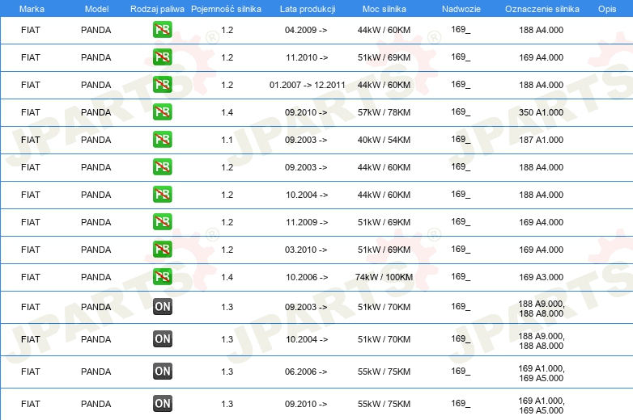The image size is (633, 420).
Task: Click the '01.2007 -> 12.2011' date cell
Action: click(308, 85)
